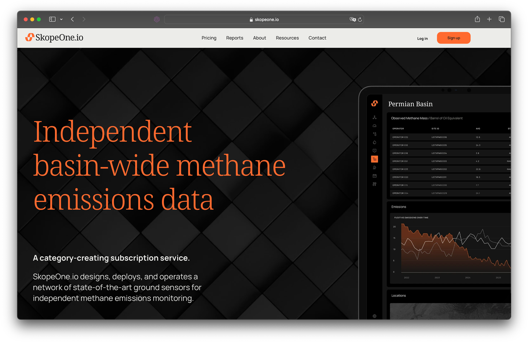
Task: Click the Barrel of Oil Equivalent label
Action: coord(446,118)
